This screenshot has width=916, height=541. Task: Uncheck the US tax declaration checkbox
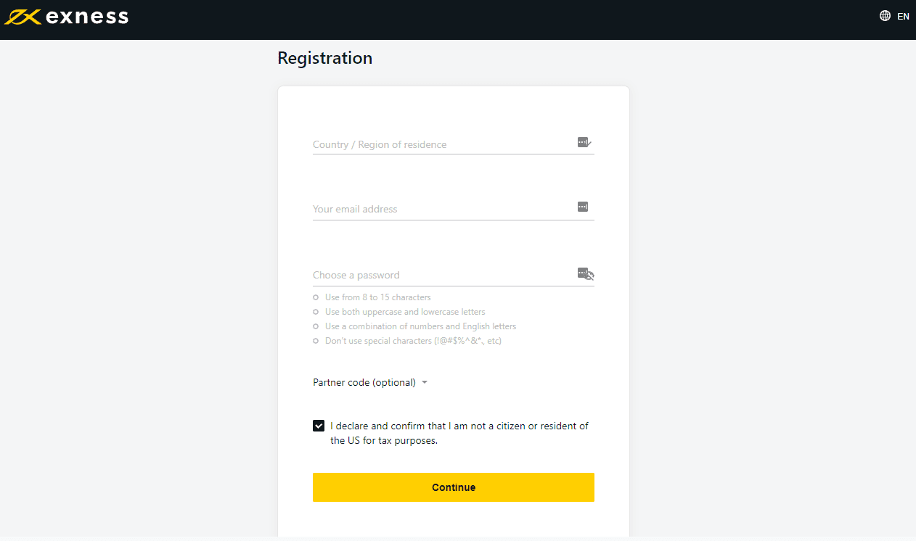pos(319,426)
